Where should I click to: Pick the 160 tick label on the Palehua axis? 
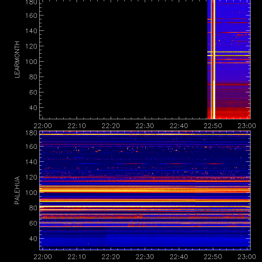[31, 146]
